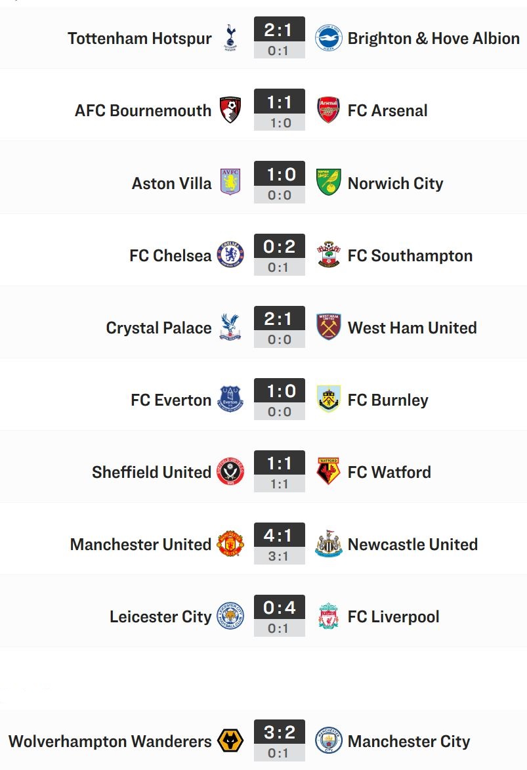527x770 pixels.
Task: Select the Arsenal cannon crest
Action: click(x=329, y=110)
